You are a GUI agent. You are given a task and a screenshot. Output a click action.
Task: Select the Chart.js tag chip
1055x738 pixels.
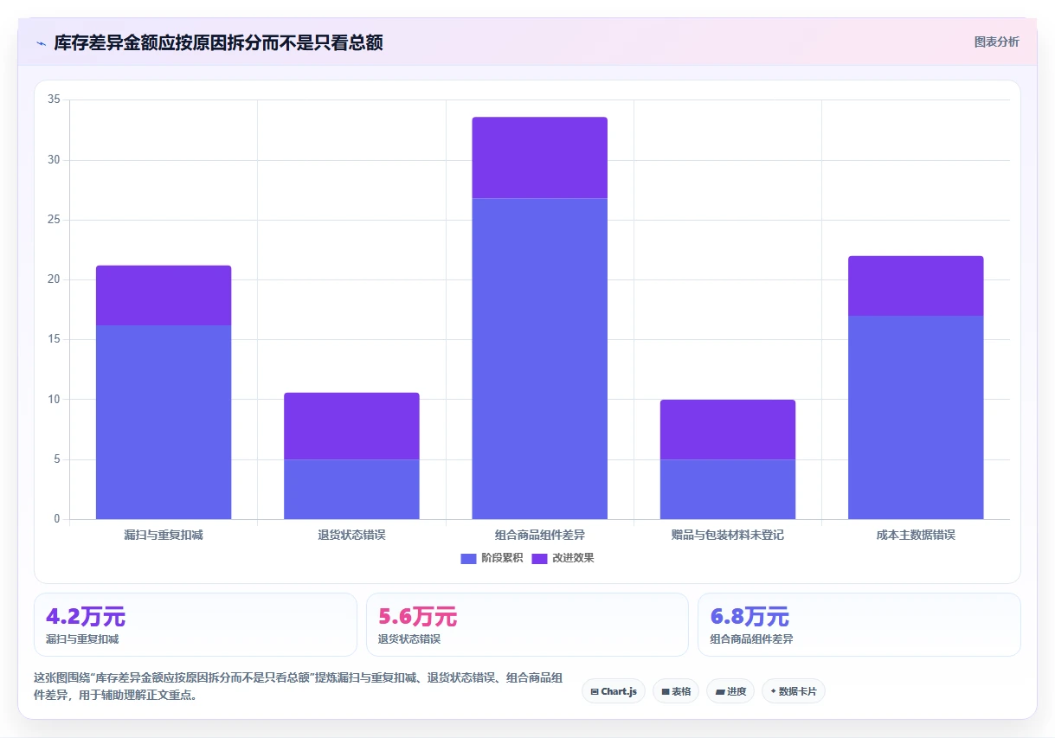click(x=614, y=691)
